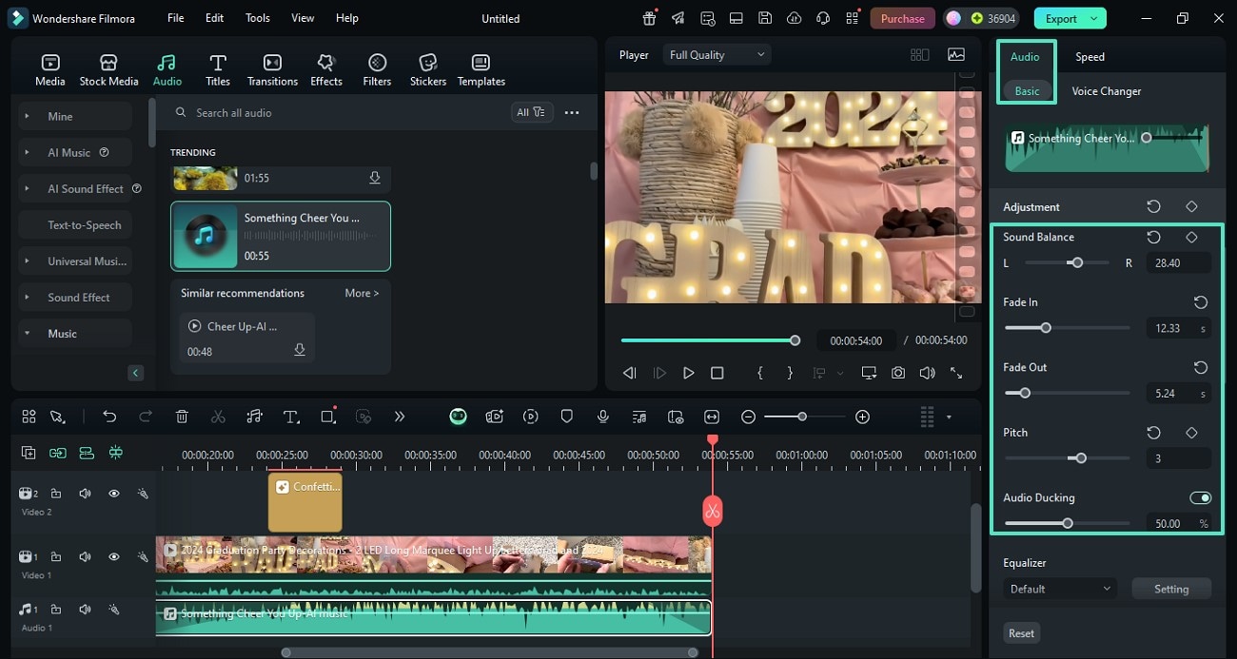Image resolution: width=1237 pixels, height=659 pixels.
Task: Select Text-to-Speech category
Action: [x=76, y=225]
